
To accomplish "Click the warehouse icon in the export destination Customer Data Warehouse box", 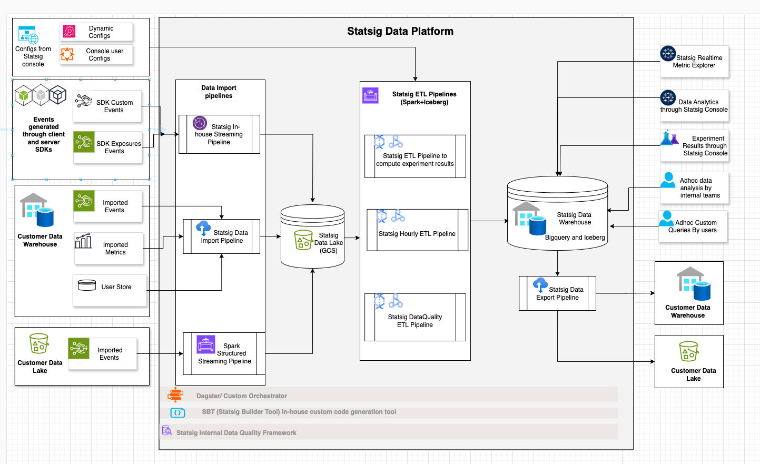I will pos(694,283).
